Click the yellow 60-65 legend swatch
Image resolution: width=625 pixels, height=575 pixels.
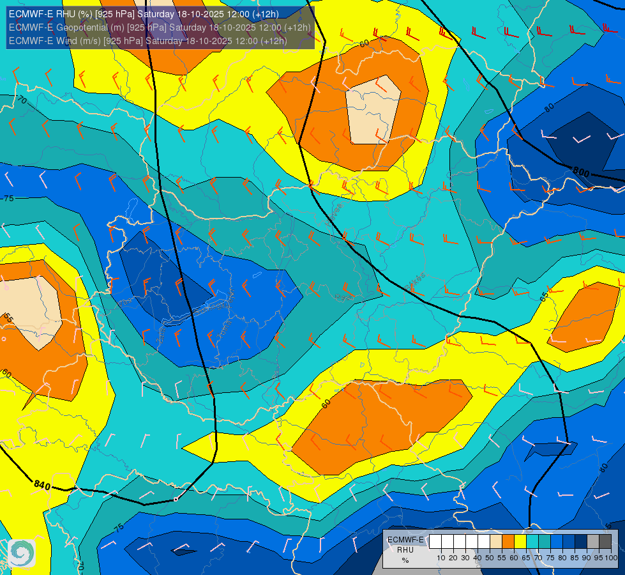(520, 542)
